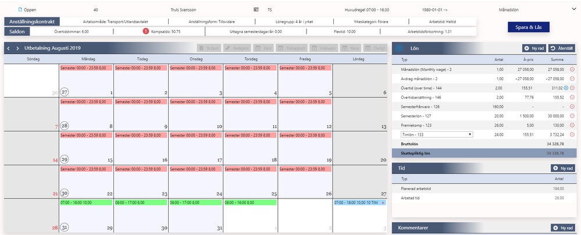Screen dimensions: 581x235
Task: Click Bruttolön total row
Action: 484,144
